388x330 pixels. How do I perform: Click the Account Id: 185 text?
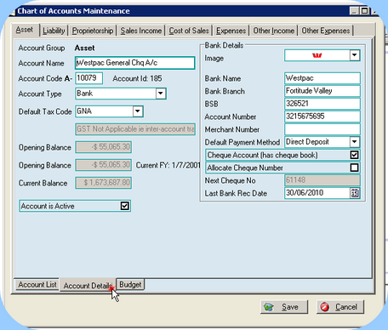click(137, 78)
